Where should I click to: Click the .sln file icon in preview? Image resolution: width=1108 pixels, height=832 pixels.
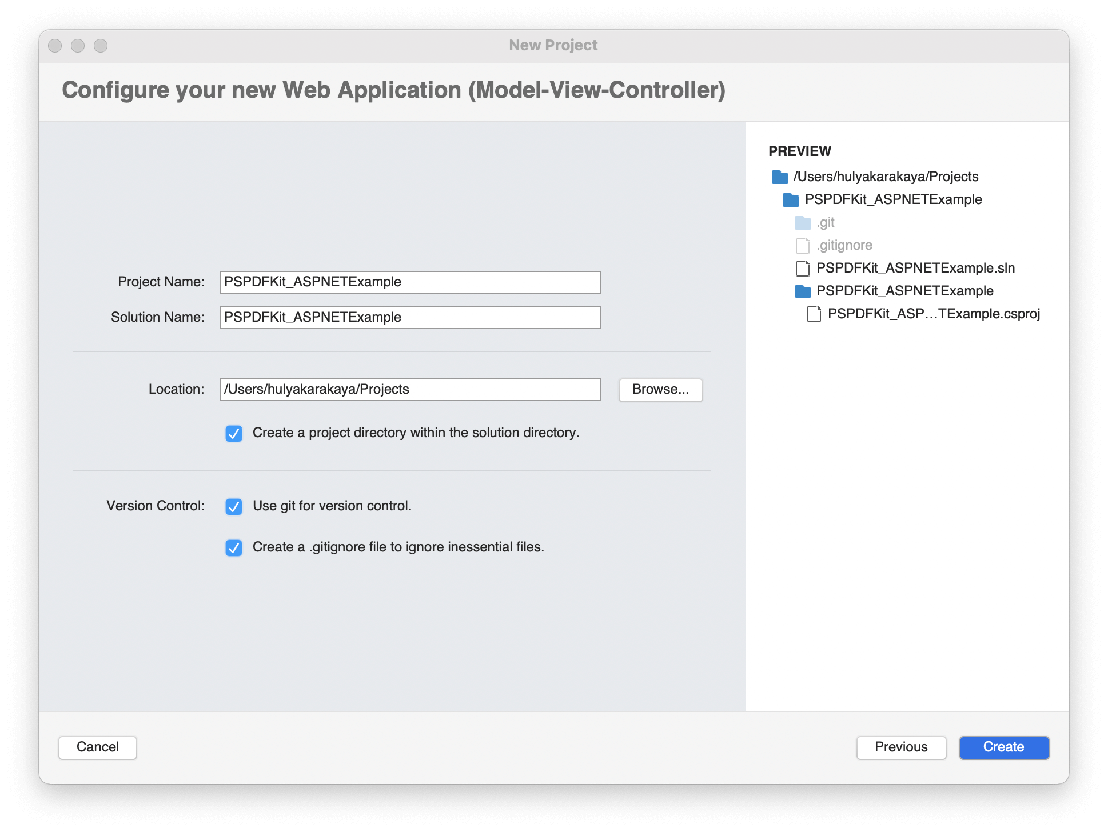click(x=802, y=269)
